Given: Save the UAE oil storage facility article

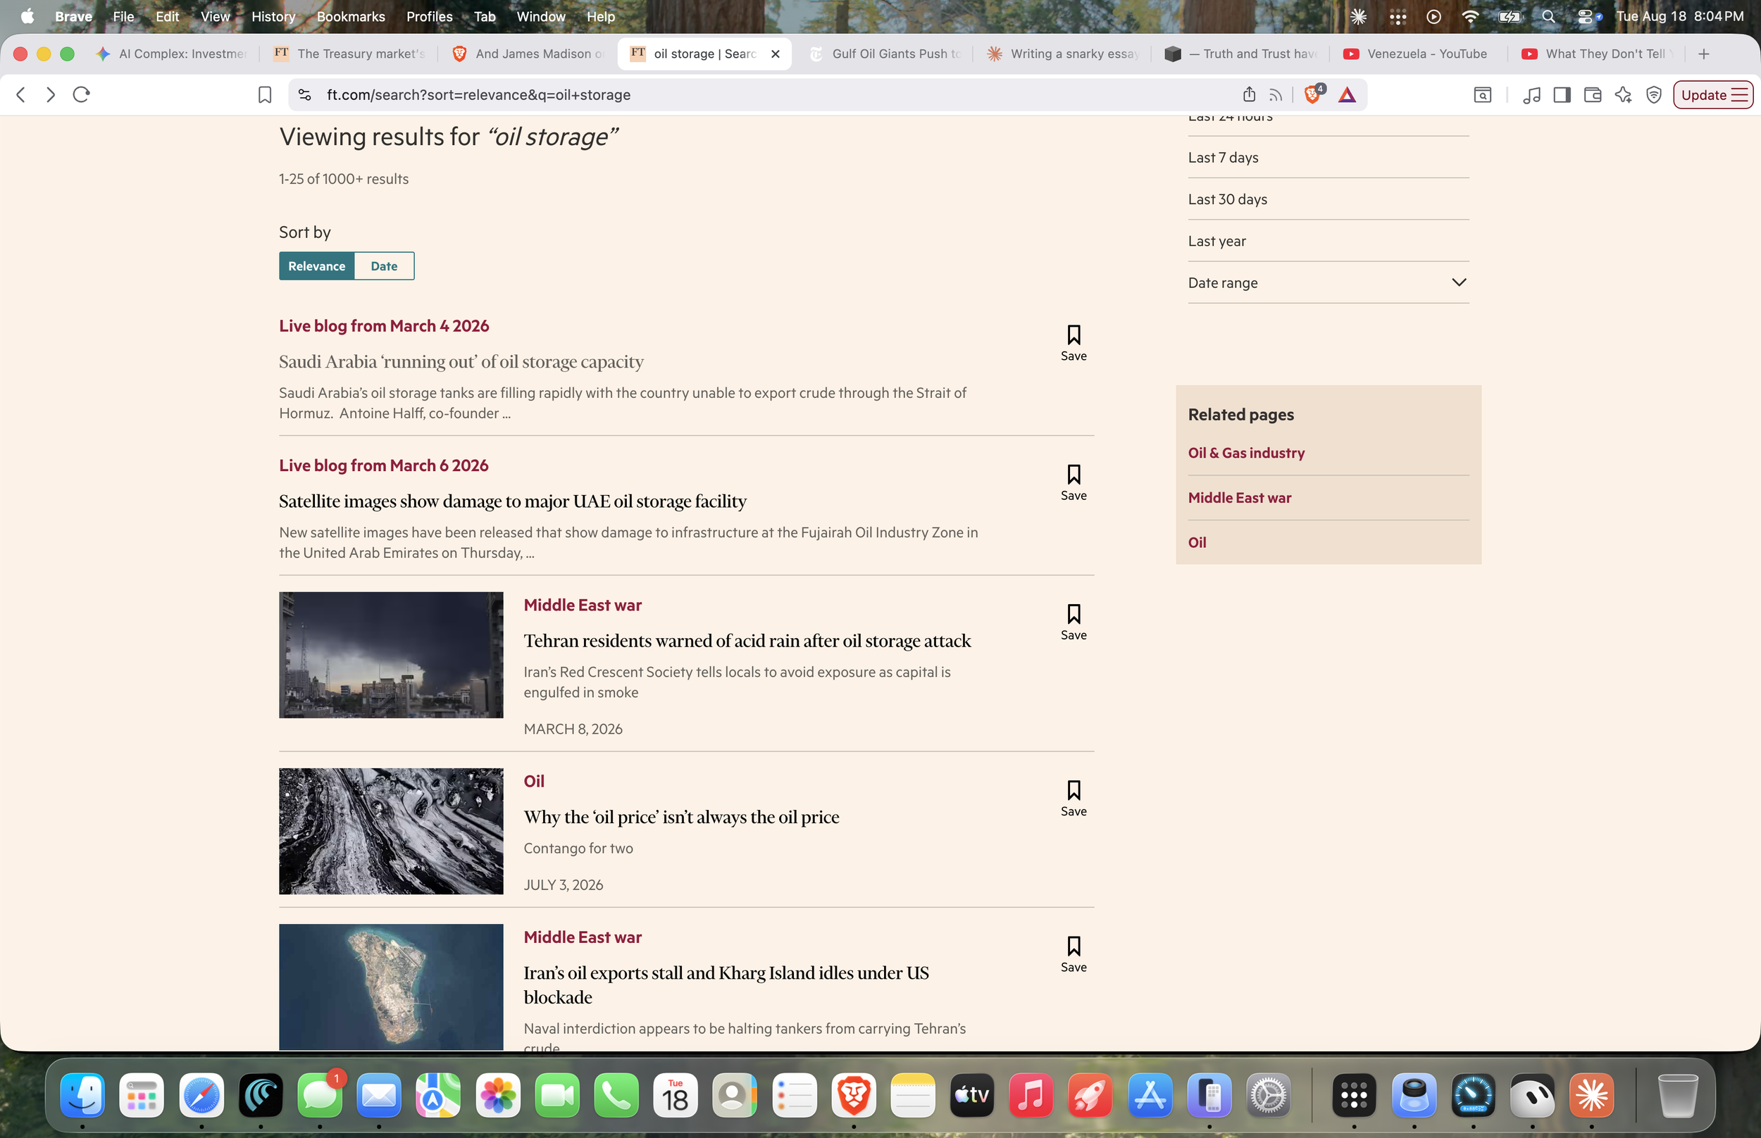Looking at the screenshot, I should click(x=1074, y=482).
